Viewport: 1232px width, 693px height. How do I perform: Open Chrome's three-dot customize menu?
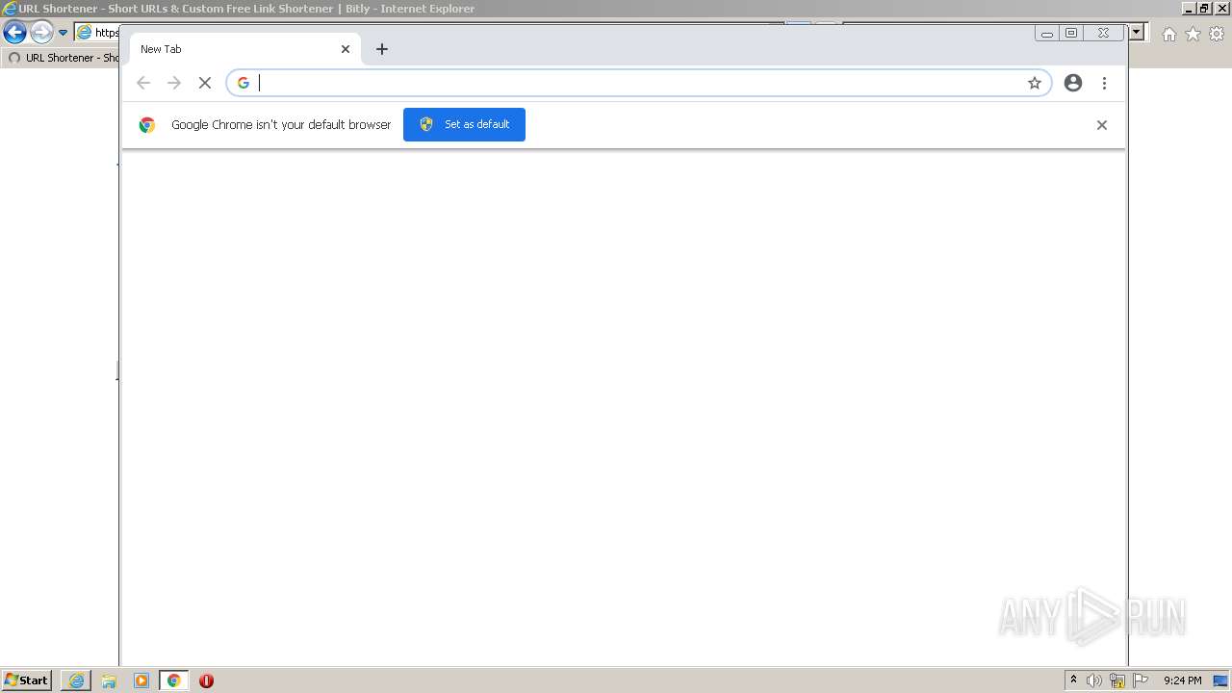(1104, 83)
